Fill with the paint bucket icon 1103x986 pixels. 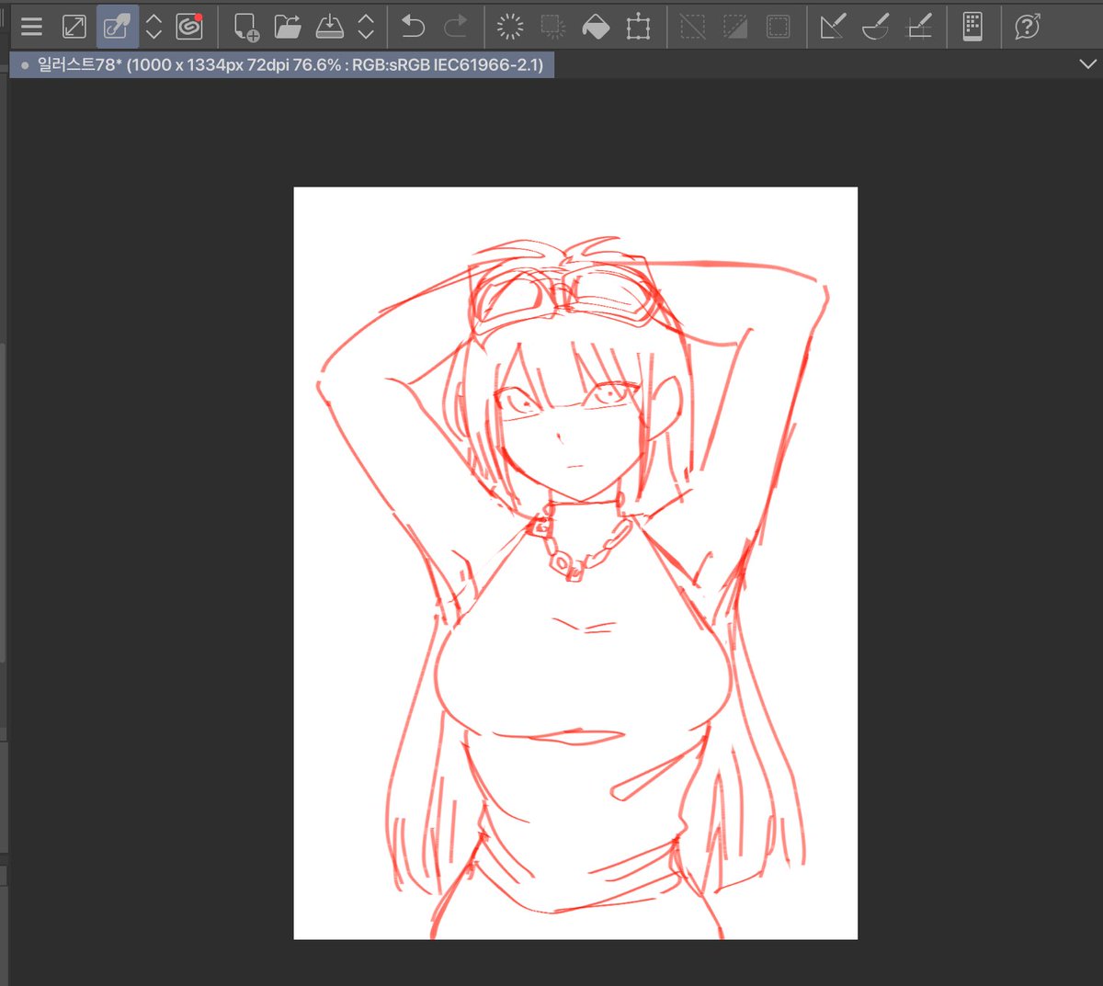coord(596,27)
